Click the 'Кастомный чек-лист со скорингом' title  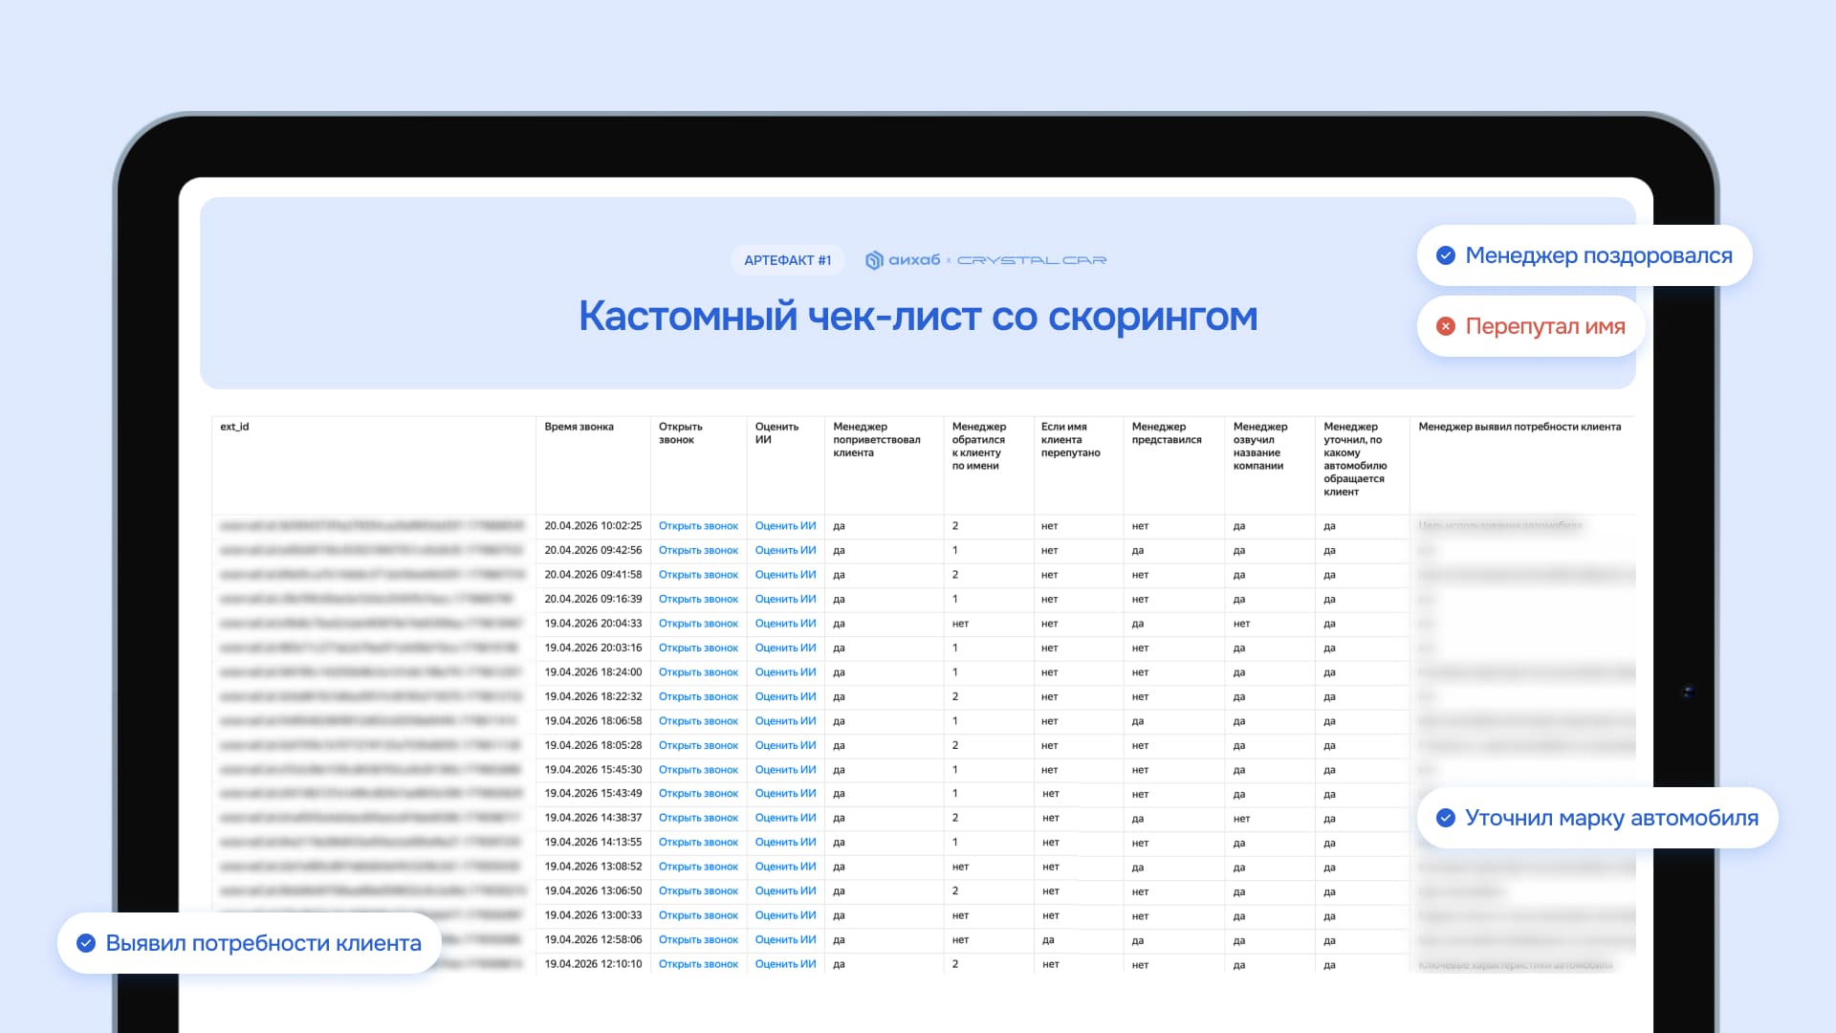tap(918, 317)
